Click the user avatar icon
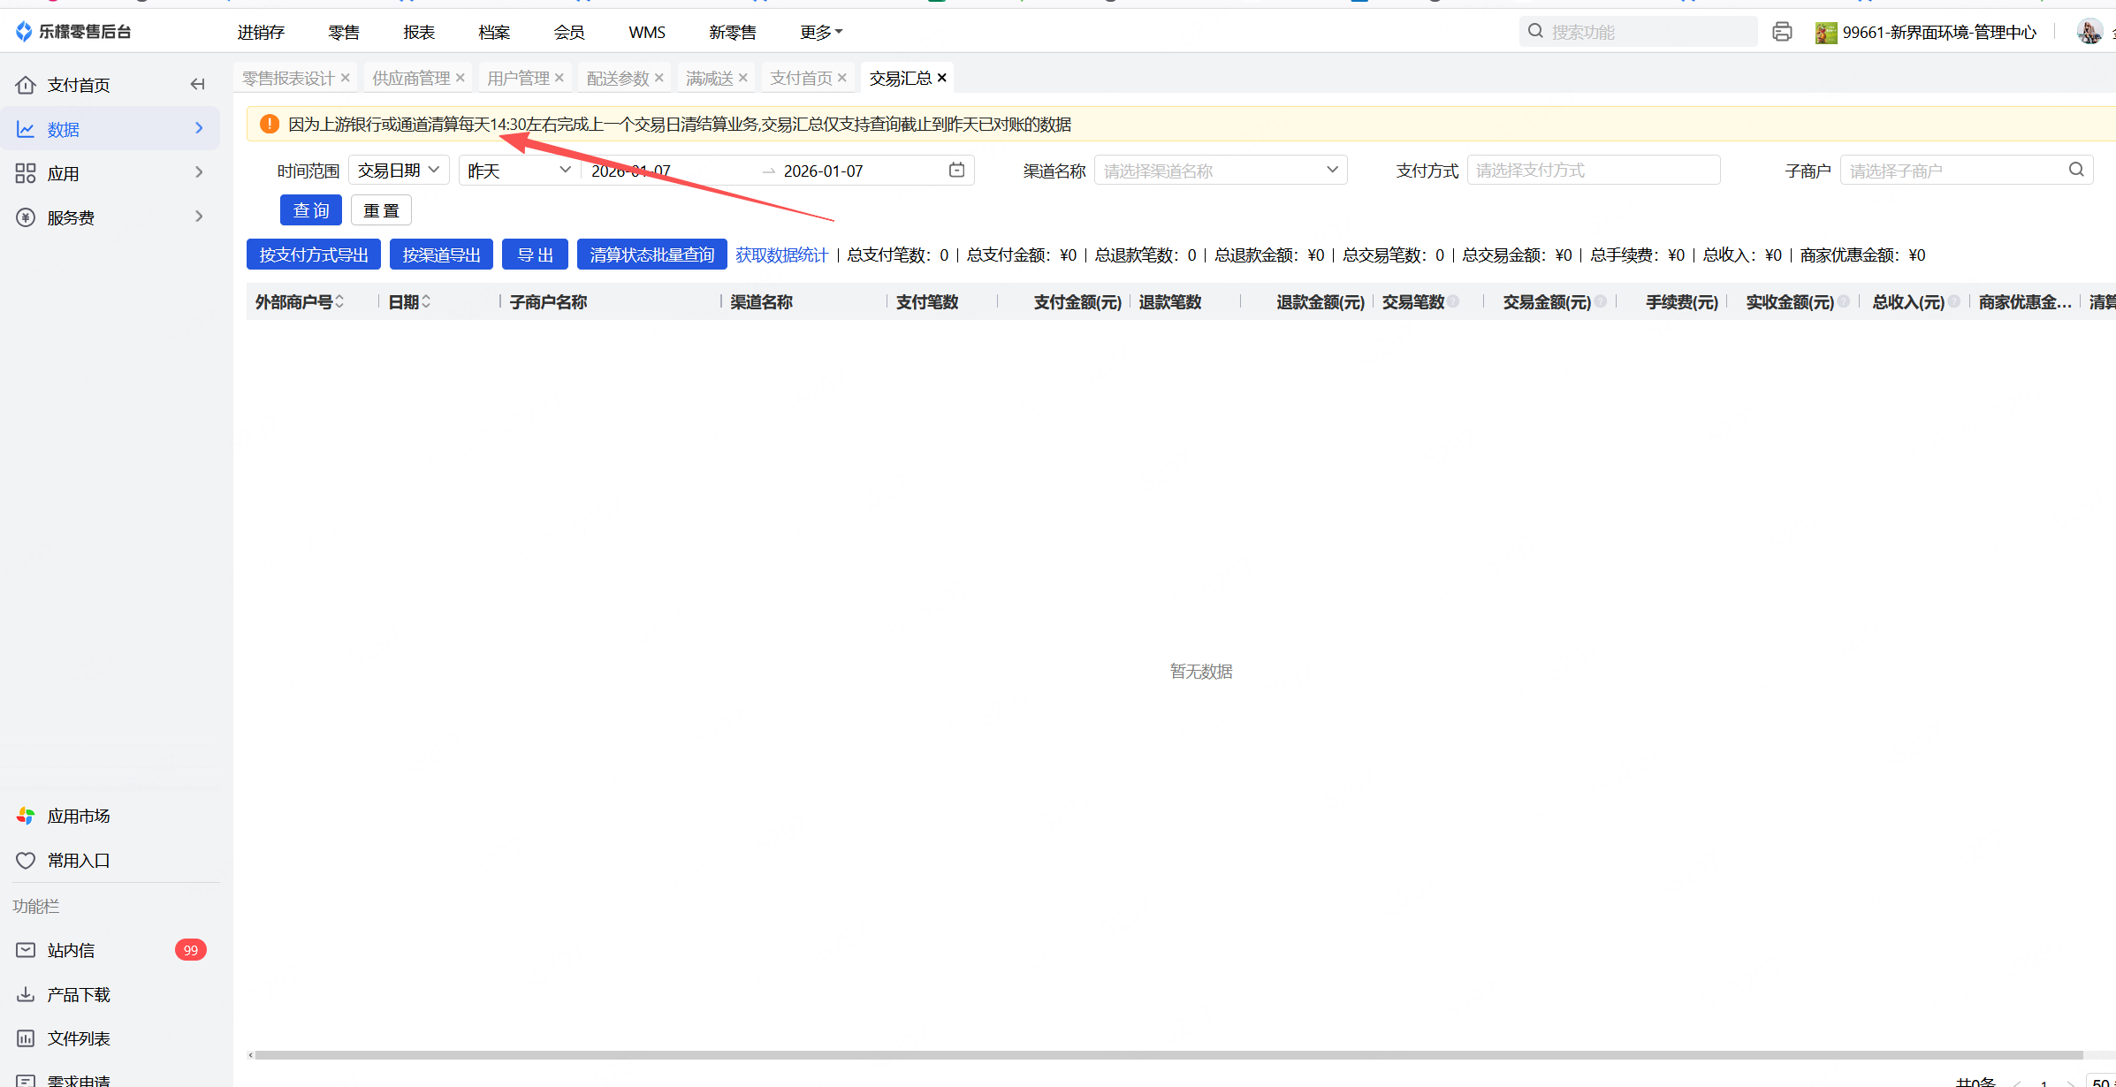Screen dimensions: 2116x1087 [2089, 32]
